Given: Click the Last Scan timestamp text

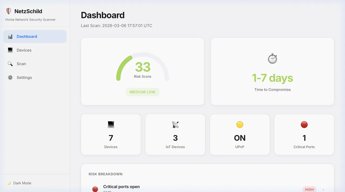Looking at the screenshot, I should click(x=116, y=26).
